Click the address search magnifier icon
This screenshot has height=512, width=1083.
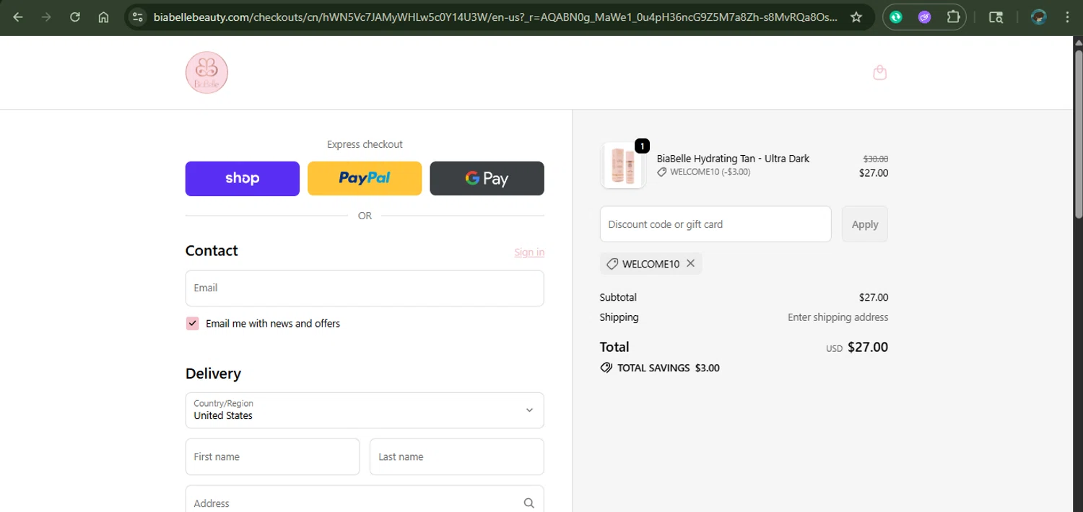(x=529, y=503)
